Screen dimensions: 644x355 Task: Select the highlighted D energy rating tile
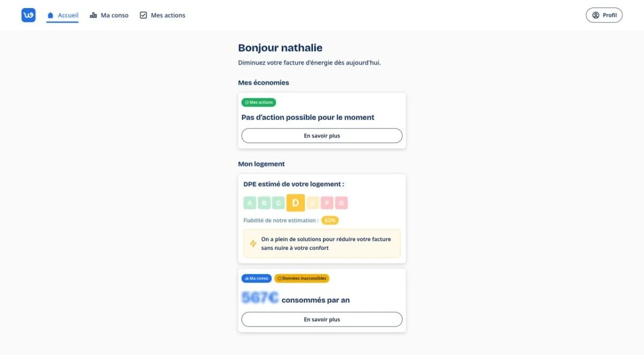coord(296,203)
